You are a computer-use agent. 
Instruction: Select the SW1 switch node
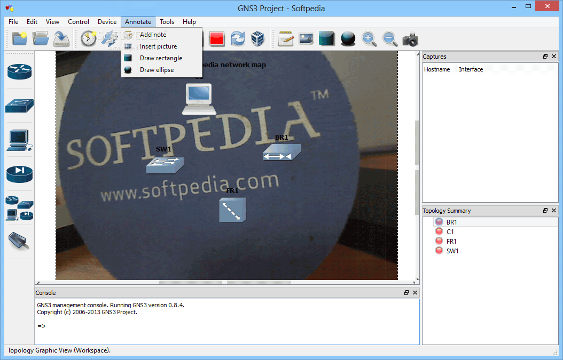click(x=165, y=165)
